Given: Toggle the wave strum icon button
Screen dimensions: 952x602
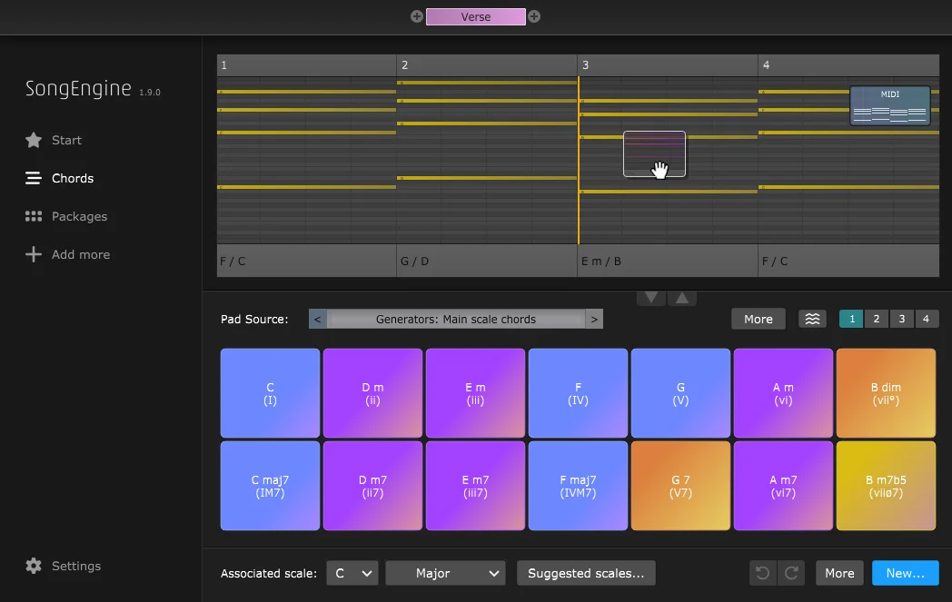Looking at the screenshot, I should coord(812,320).
